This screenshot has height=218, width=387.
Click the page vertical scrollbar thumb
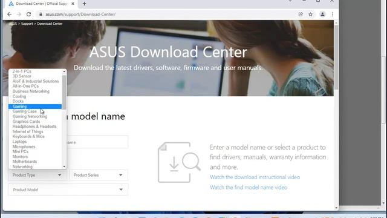(336, 58)
